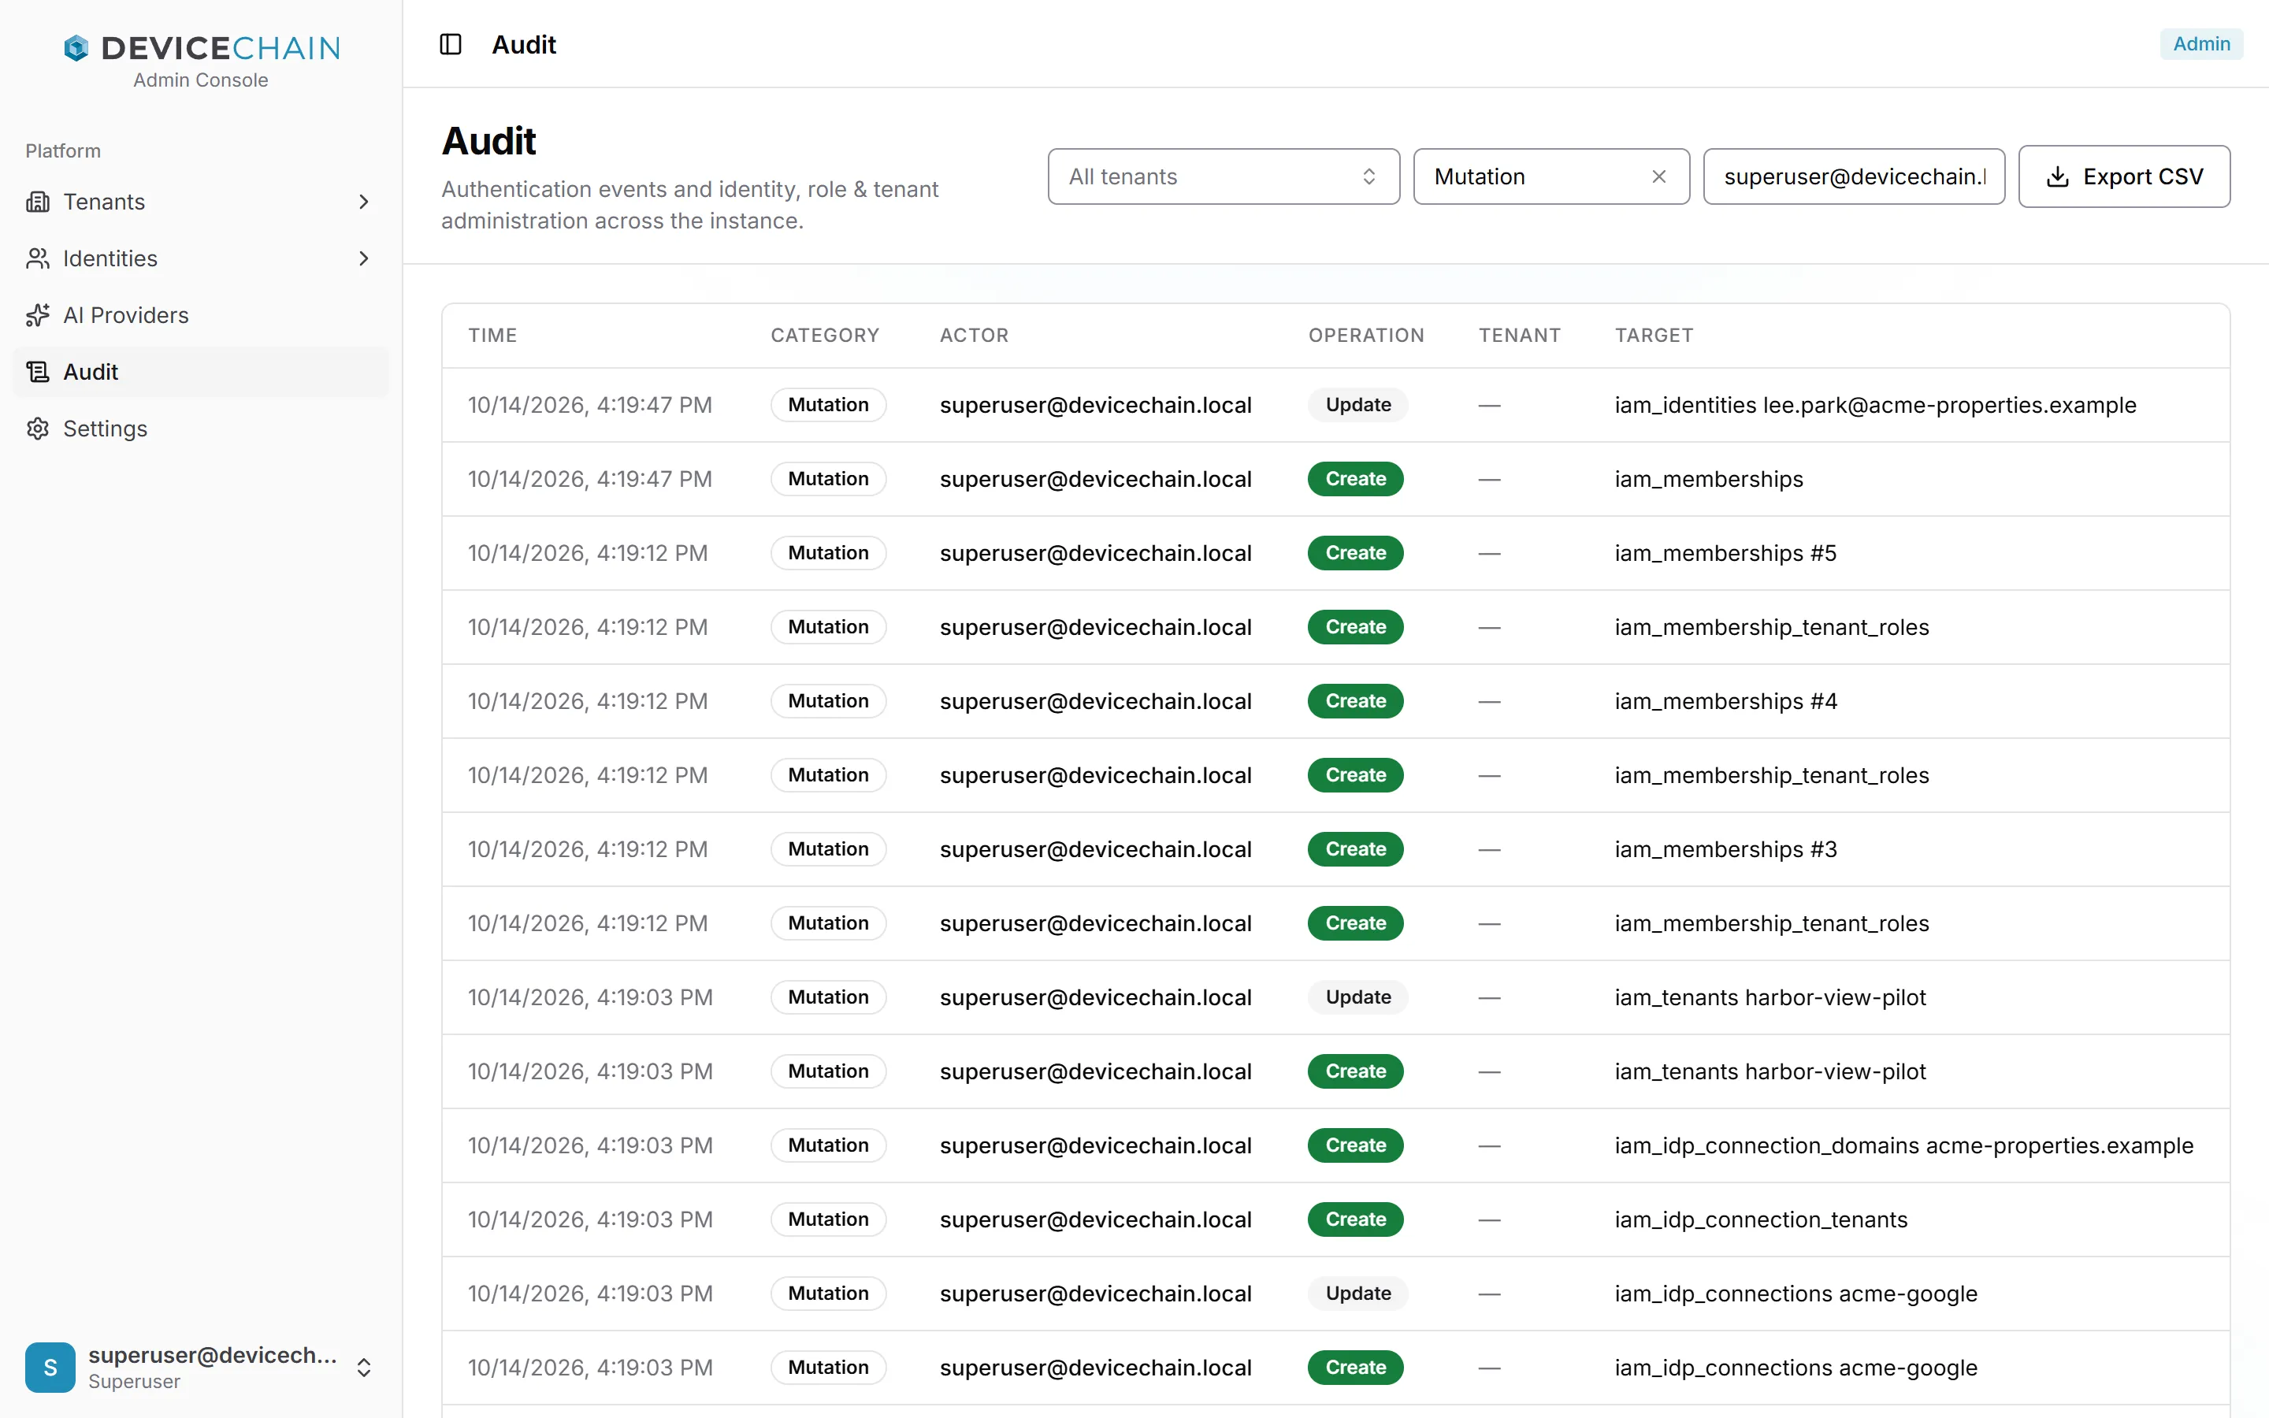The width and height of the screenshot is (2269, 1418).
Task: Click Create badge in iam_idp_connection_tenants row
Action: [x=1355, y=1219]
